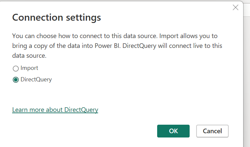Confirm connection settings with OK
The image size is (250, 147).
[x=173, y=131]
